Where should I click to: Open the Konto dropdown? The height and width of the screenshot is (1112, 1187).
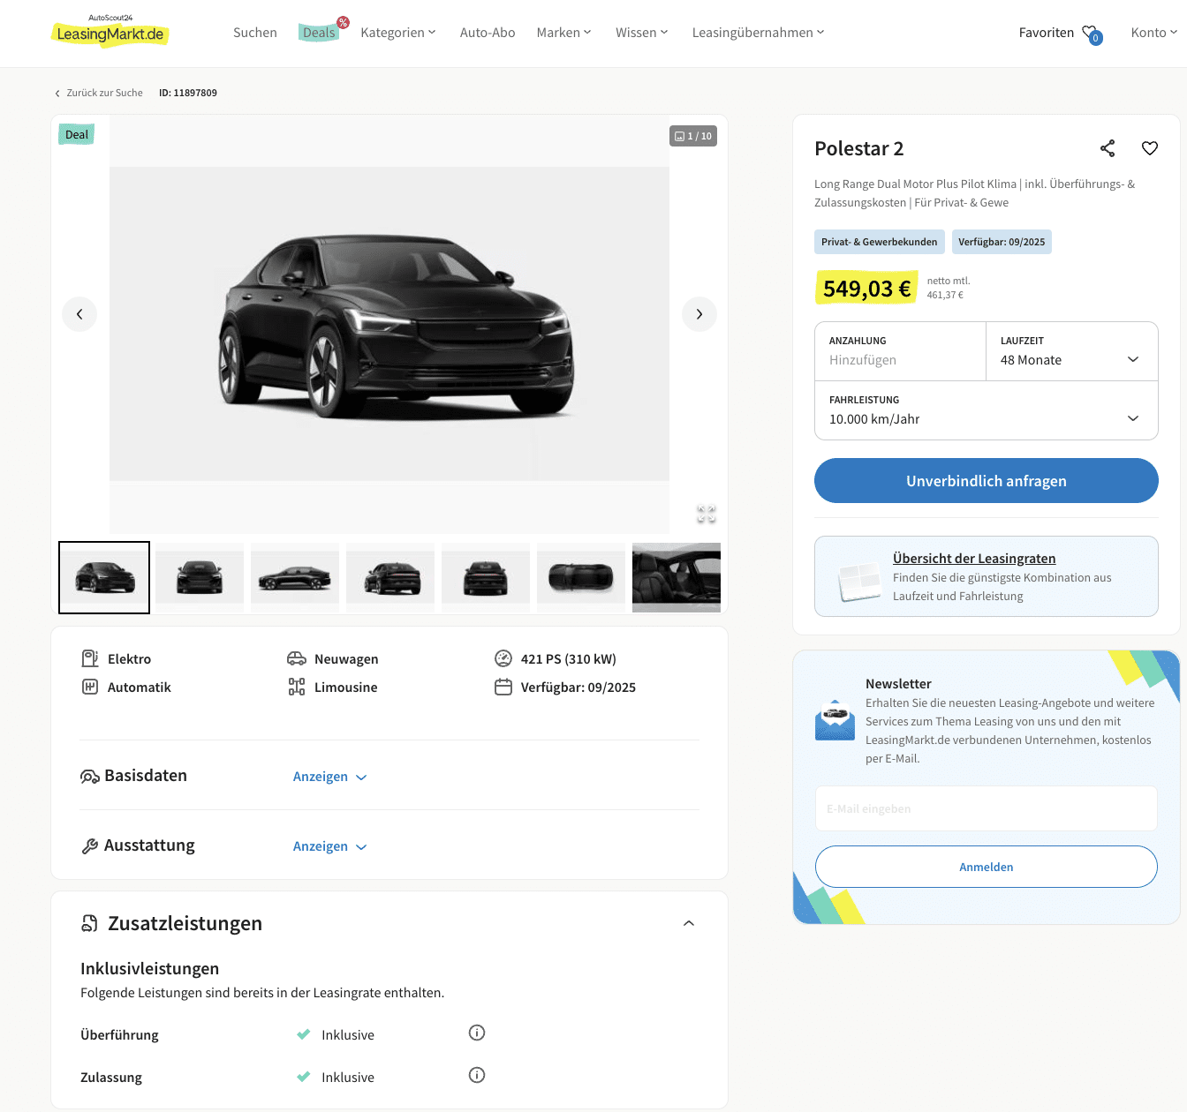click(x=1154, y=33)
